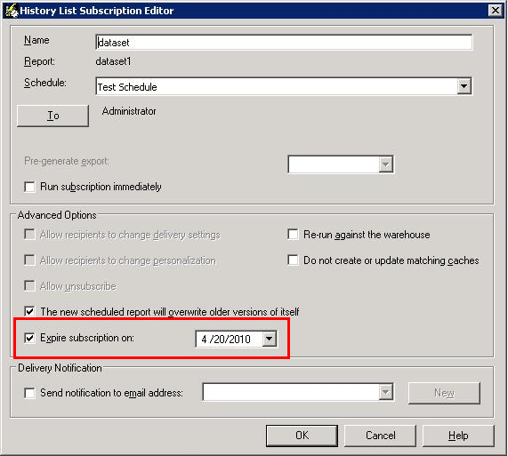Uncheck Expire subscription on checkbox

click(30, 338)
